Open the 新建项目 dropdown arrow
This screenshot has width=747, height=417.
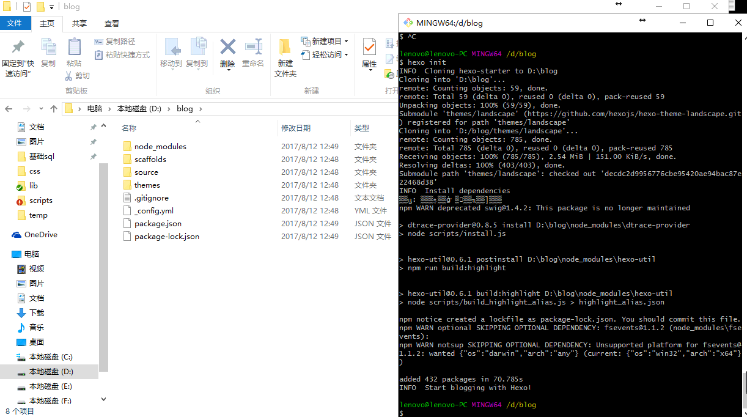[346, 42]
